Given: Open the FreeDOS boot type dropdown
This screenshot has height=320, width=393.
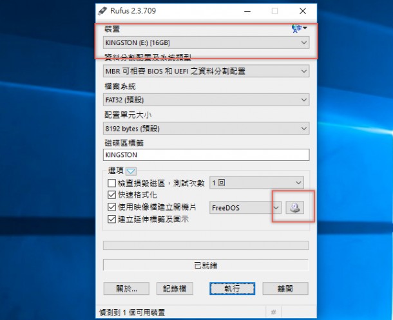Looking at the screenshot, I should pos(245,207).
